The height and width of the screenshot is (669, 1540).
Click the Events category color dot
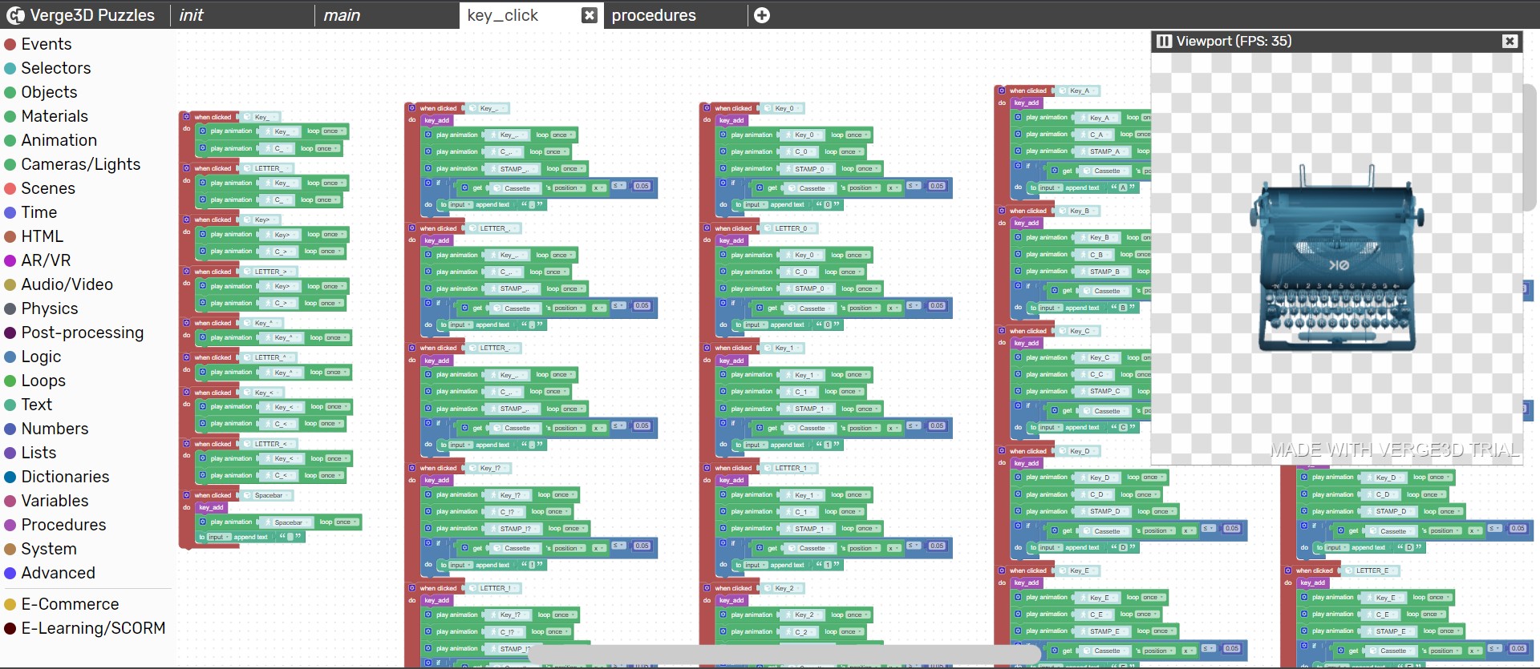10,44
